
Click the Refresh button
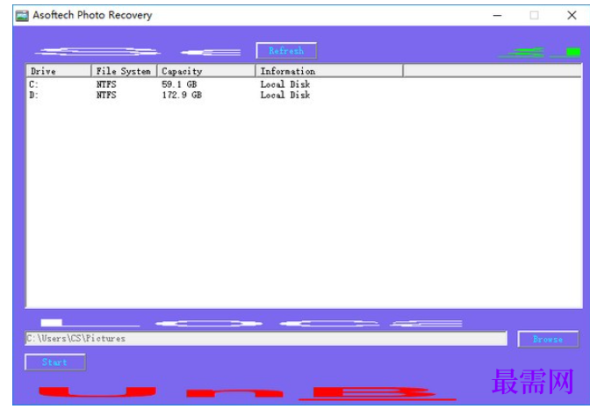[286, 51]
